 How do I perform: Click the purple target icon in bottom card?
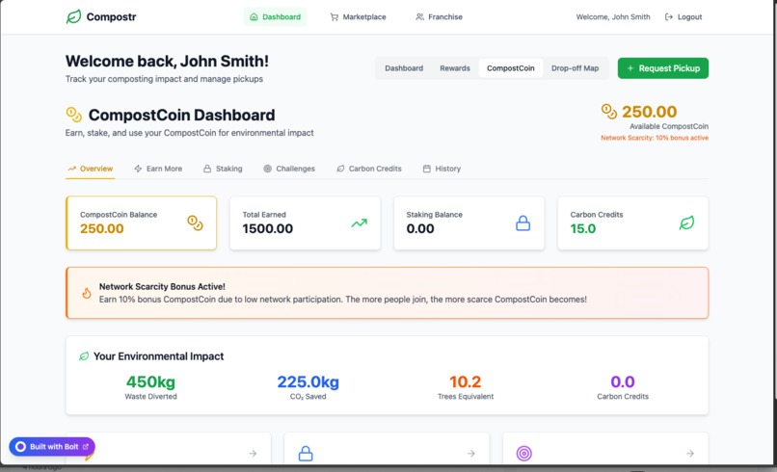pos(523,453)
